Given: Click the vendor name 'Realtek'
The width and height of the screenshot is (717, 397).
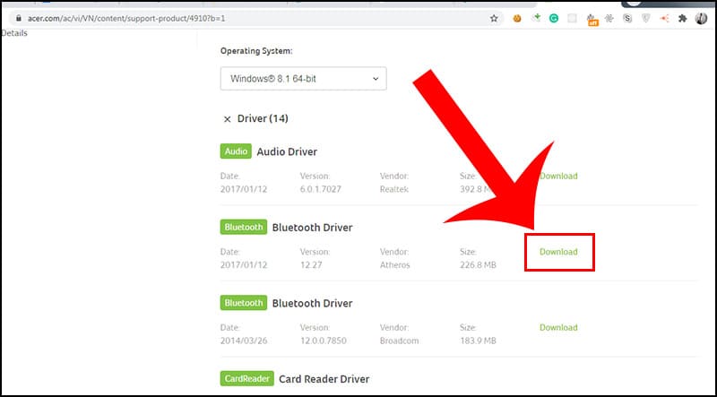Looking at the screenshot, I should (394, 189).
